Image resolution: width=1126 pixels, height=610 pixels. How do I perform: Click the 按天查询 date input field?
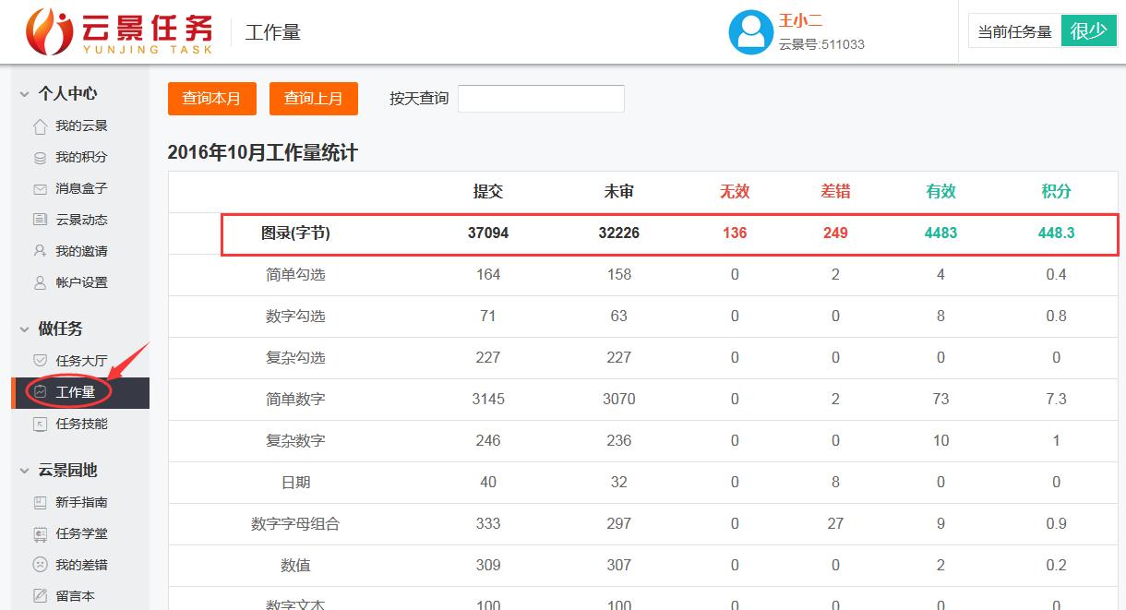tap(541, 99)
